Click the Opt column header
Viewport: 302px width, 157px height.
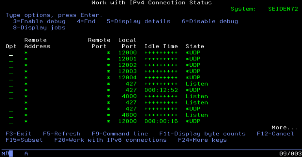tap(11, 46)
